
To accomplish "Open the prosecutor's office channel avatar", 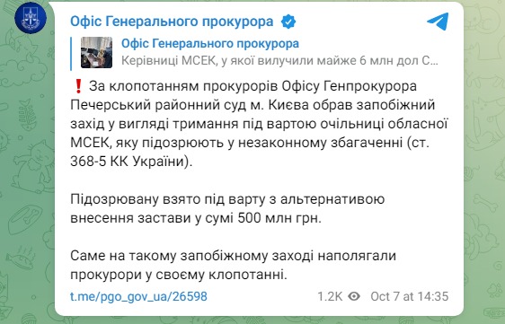I will (x=31, y=17).
